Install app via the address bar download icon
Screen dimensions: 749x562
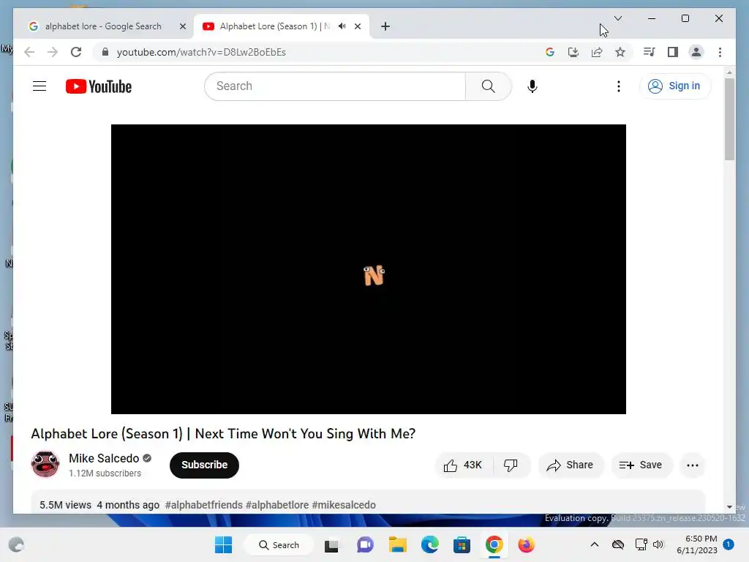[x=573, y=52]
